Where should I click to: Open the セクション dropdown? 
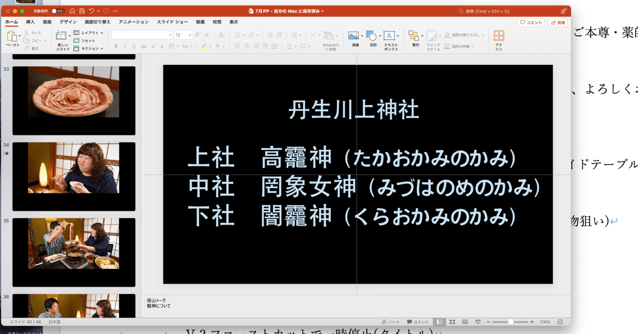coord(89,48)
